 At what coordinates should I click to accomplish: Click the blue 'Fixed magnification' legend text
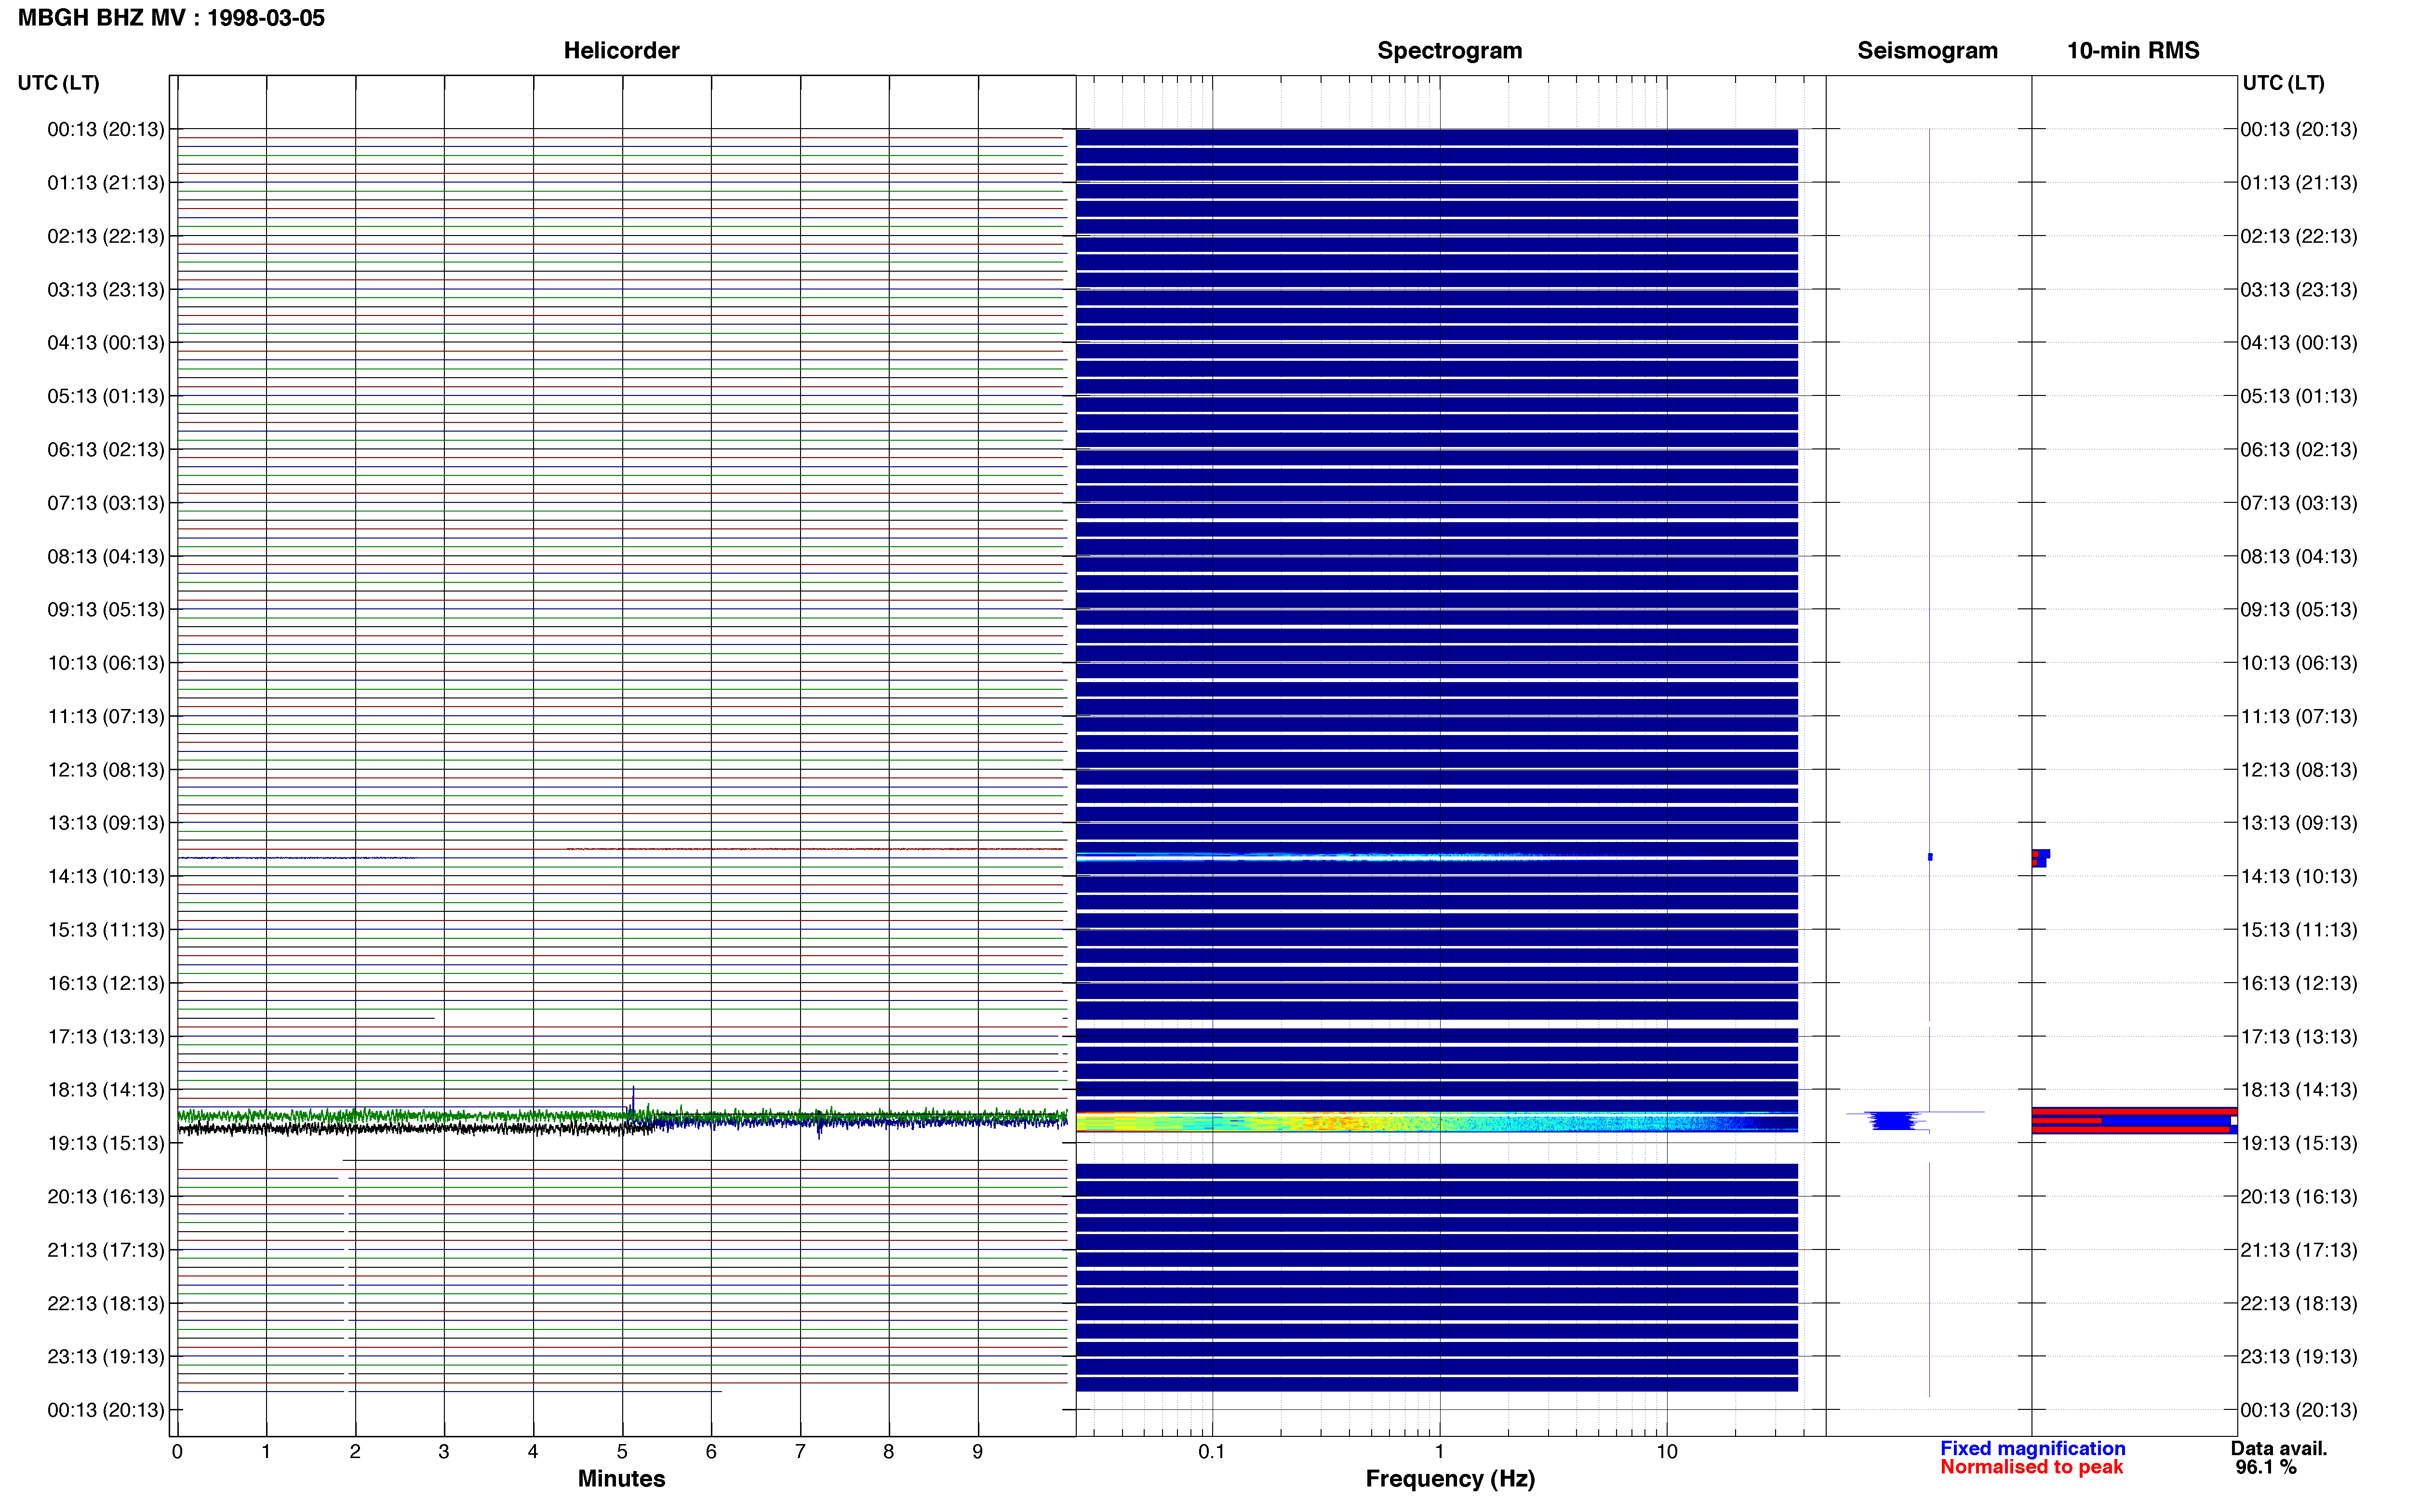[x=2032, y=1449]
